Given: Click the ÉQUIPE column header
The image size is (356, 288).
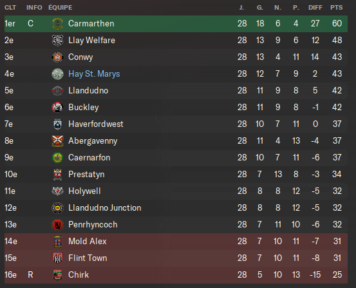Looking at the screenshot, I should 60,8.
